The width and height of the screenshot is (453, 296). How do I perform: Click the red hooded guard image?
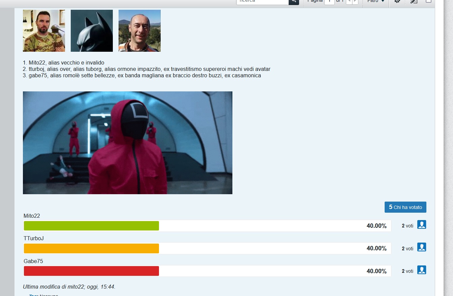(x=127, y=143)
